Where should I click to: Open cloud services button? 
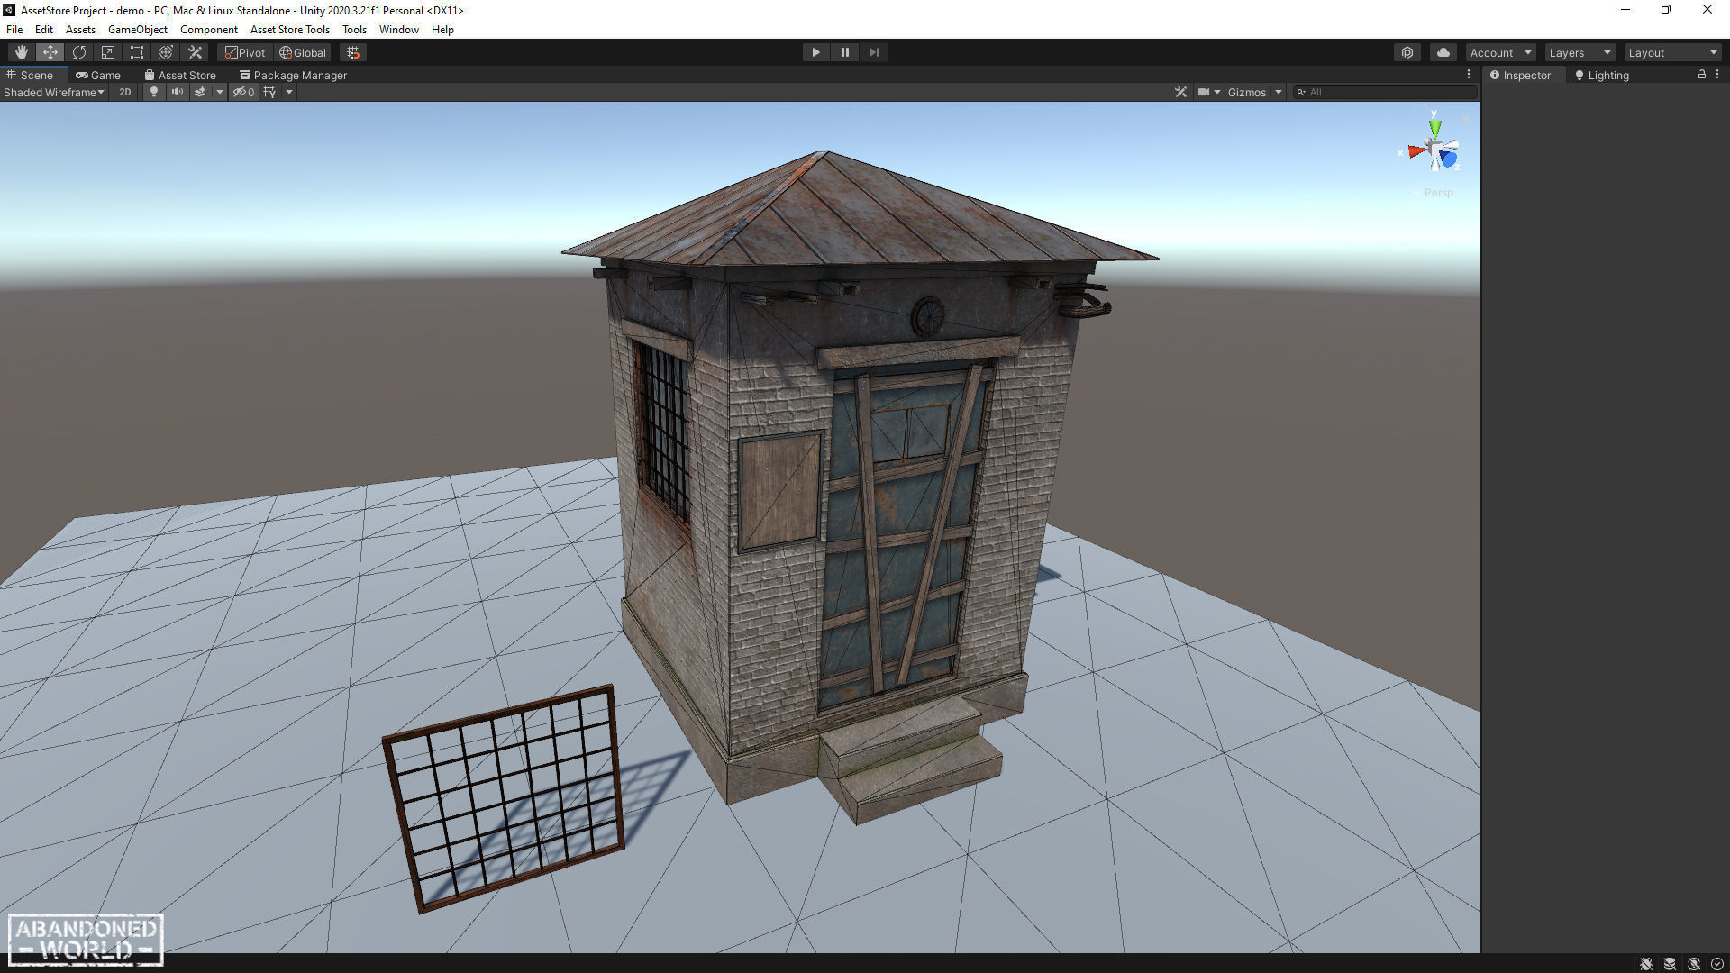1443,52
